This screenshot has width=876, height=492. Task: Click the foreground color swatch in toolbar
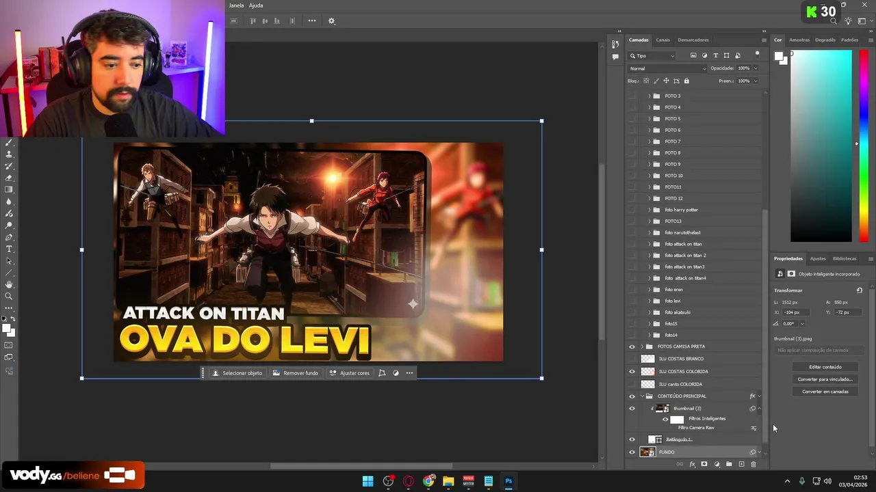click(7, 329)
